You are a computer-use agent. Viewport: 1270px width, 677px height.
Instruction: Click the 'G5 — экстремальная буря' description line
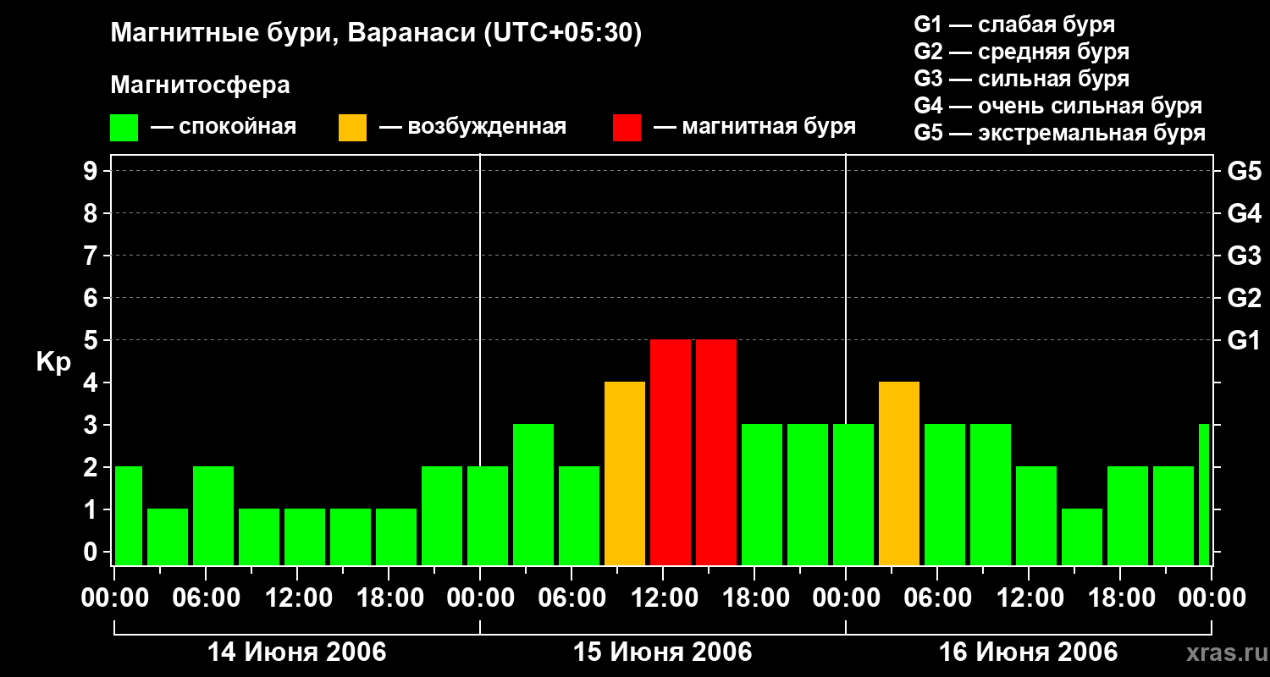[1060, 133]
